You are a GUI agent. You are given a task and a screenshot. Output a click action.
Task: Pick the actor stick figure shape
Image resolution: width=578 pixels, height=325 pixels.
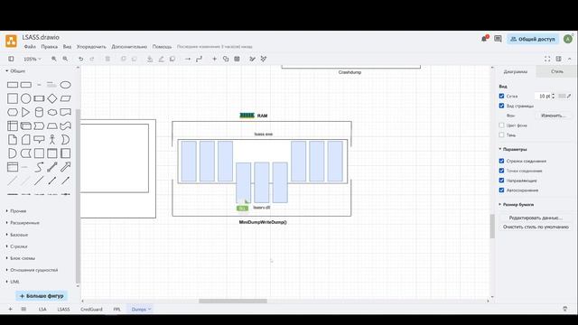(52, 139)
